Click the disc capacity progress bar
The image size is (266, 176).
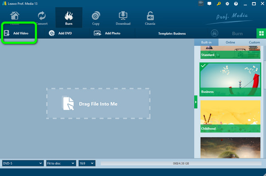point(181,163)
